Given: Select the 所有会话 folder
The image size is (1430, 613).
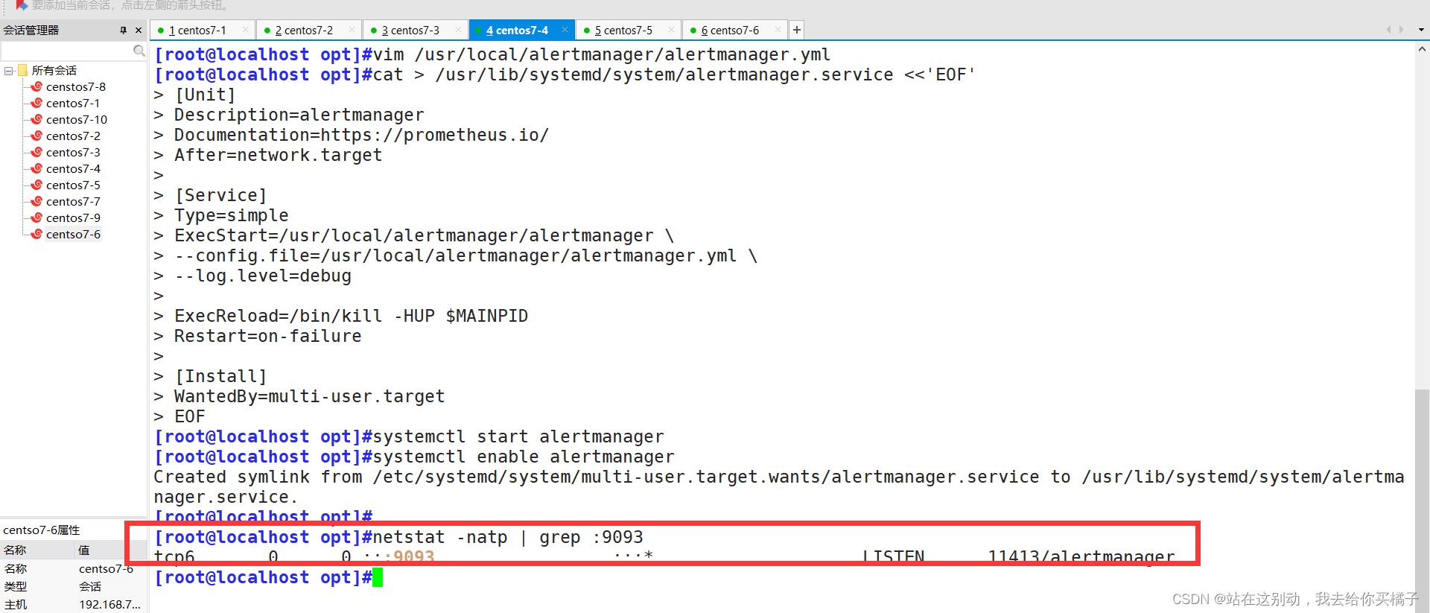Looking at the screenshot, I should click(54, 70).
